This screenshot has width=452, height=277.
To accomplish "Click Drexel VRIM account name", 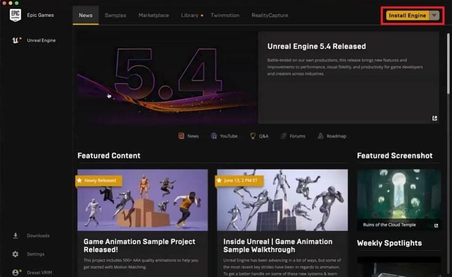I will (39, 272).
